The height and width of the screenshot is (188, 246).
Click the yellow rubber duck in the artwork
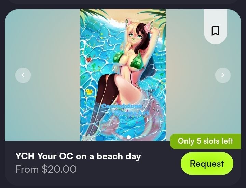tap(89, 92)
